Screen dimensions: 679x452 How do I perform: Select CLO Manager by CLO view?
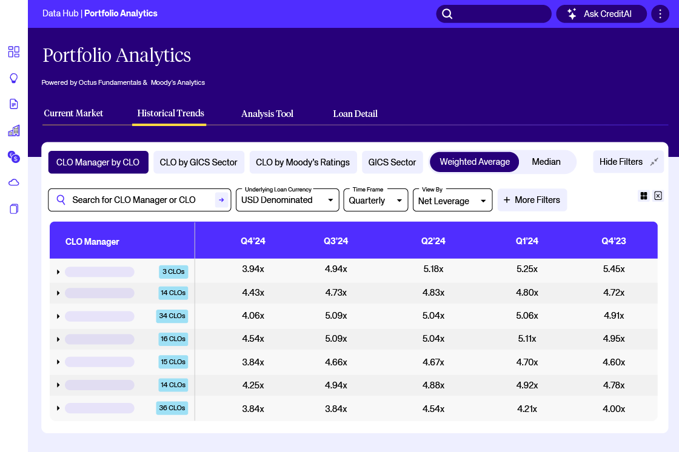98,162
